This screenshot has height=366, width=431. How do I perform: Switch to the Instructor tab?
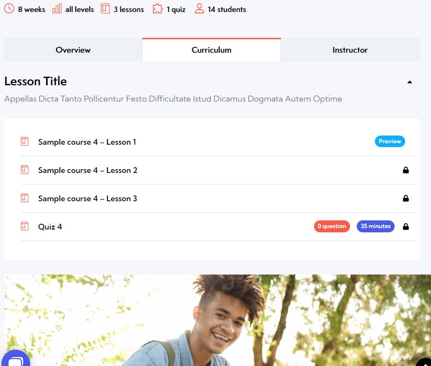point(350,50)
